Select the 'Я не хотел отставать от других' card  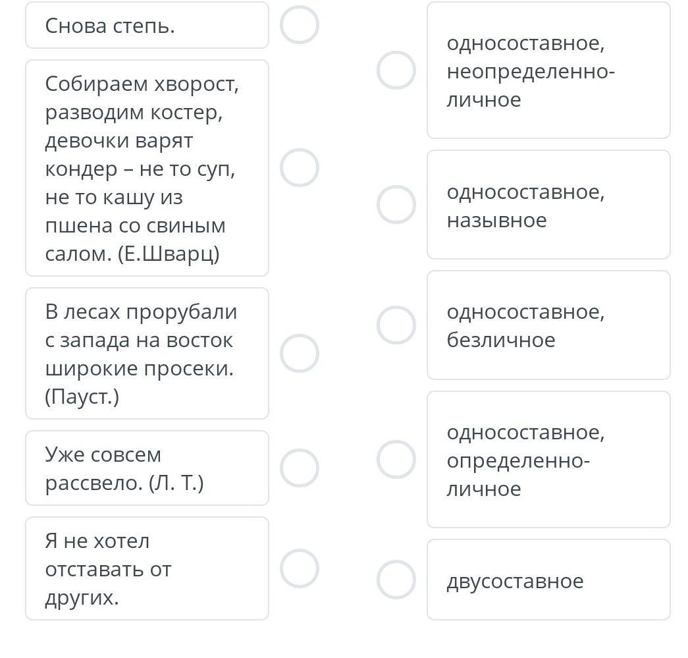click(x=147, y=568)
